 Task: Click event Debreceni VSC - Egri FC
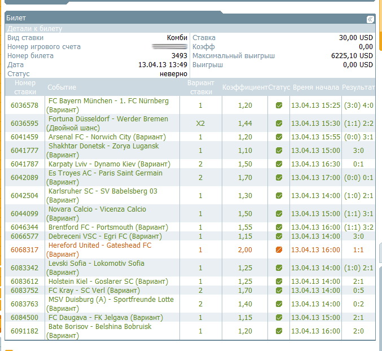tap(105, 236)
